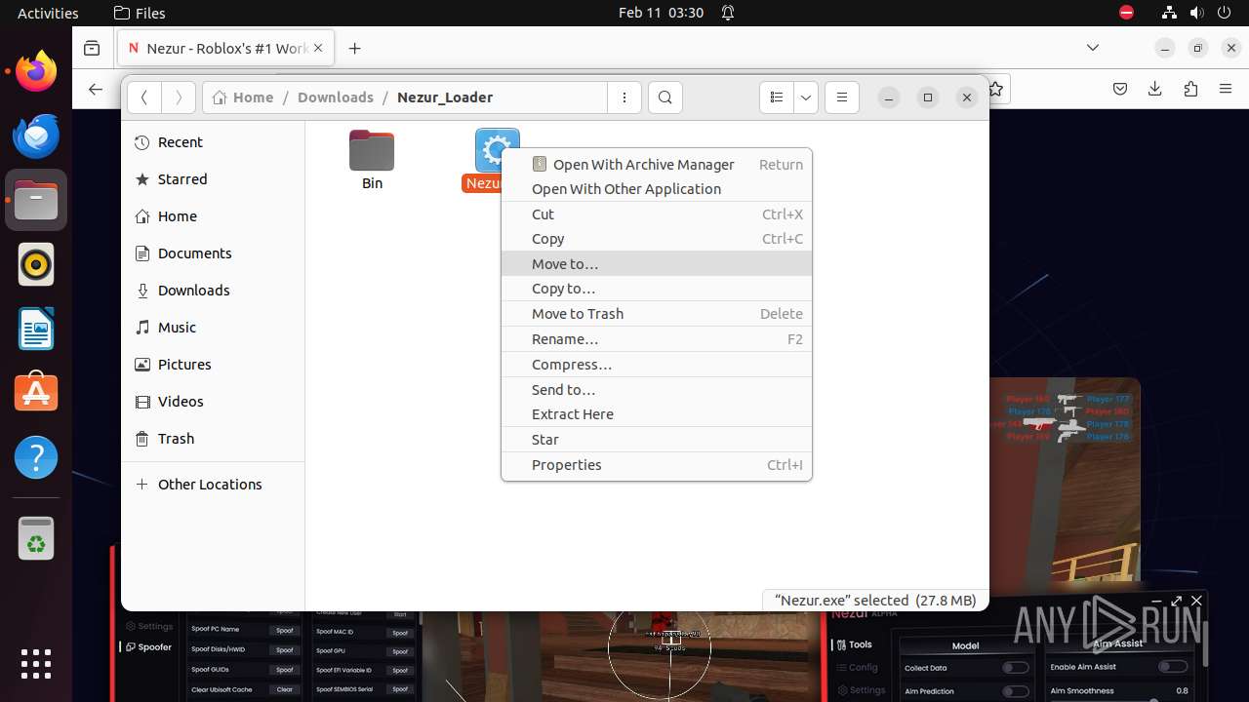This screenshot has width=1249, height=702.
Task: Go back in Files window
Action: click(x=144, y=97)
